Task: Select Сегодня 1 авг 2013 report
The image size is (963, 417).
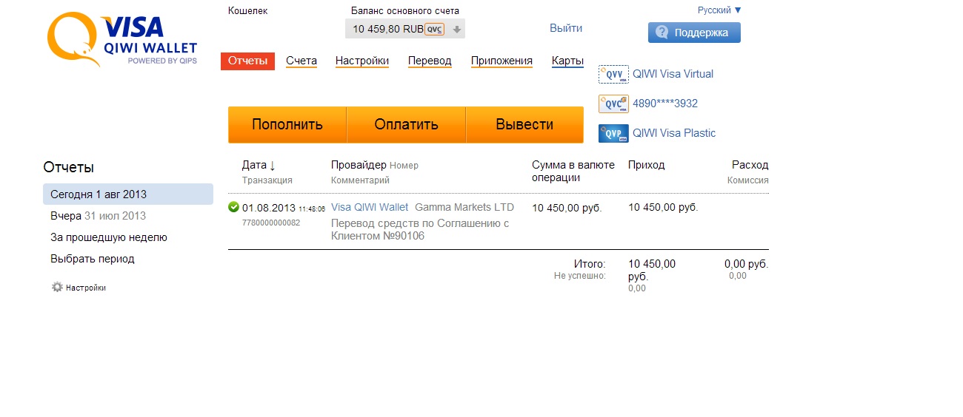Action: [128, 194]
